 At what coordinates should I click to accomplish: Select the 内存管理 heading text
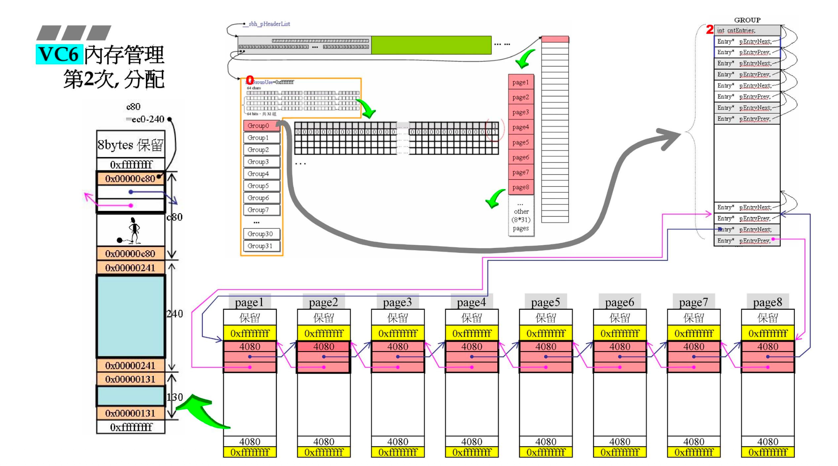(x=124, y=55)
